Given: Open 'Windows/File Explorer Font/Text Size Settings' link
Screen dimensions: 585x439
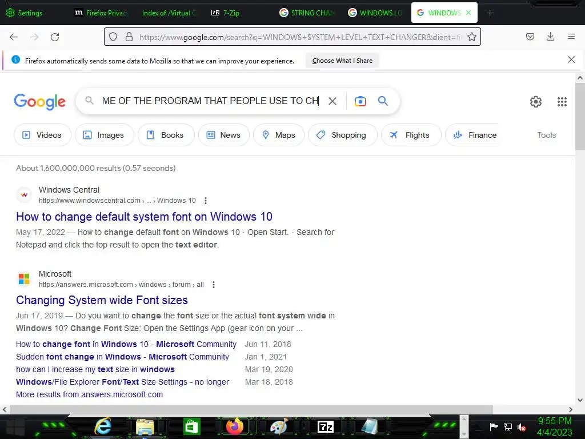Looking at the screenshot, I should coord(122,382).
